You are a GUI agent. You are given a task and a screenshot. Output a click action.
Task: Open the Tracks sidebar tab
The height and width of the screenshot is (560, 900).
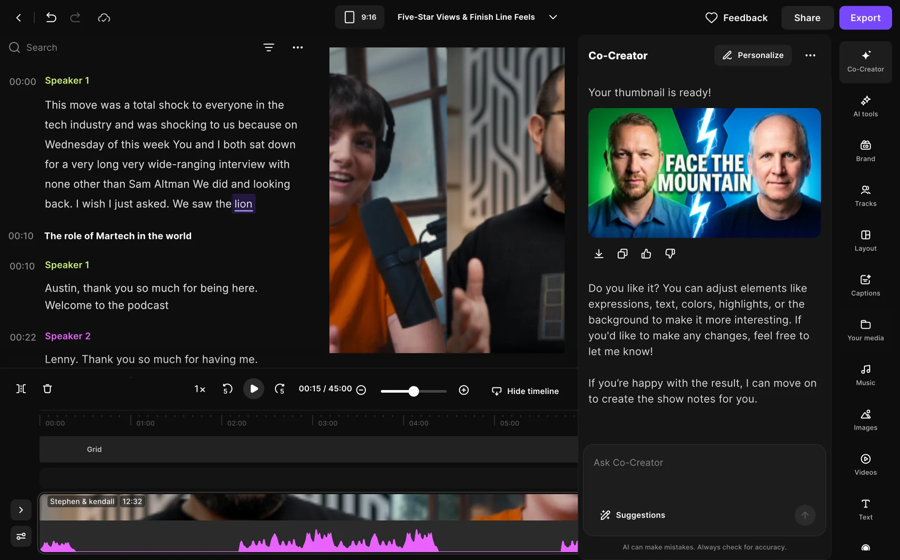865,196
